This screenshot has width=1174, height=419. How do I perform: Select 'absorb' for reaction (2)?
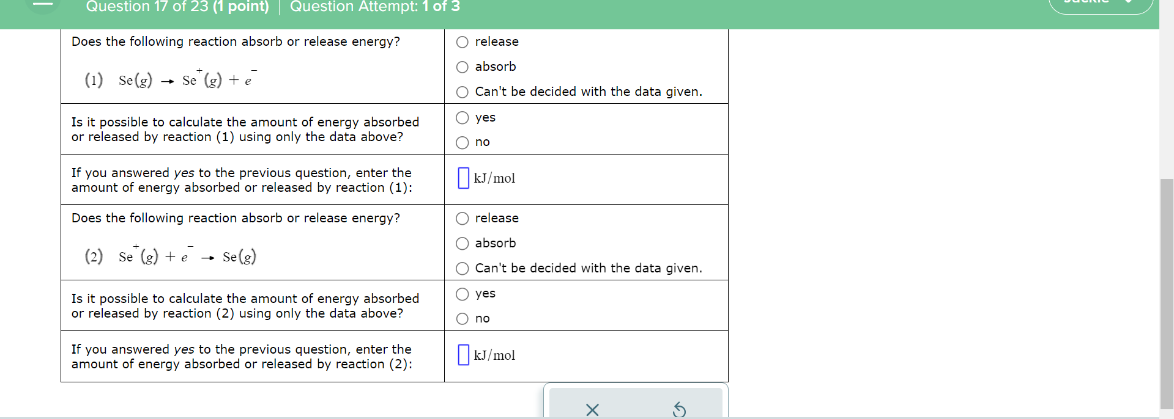click(462, 243)
